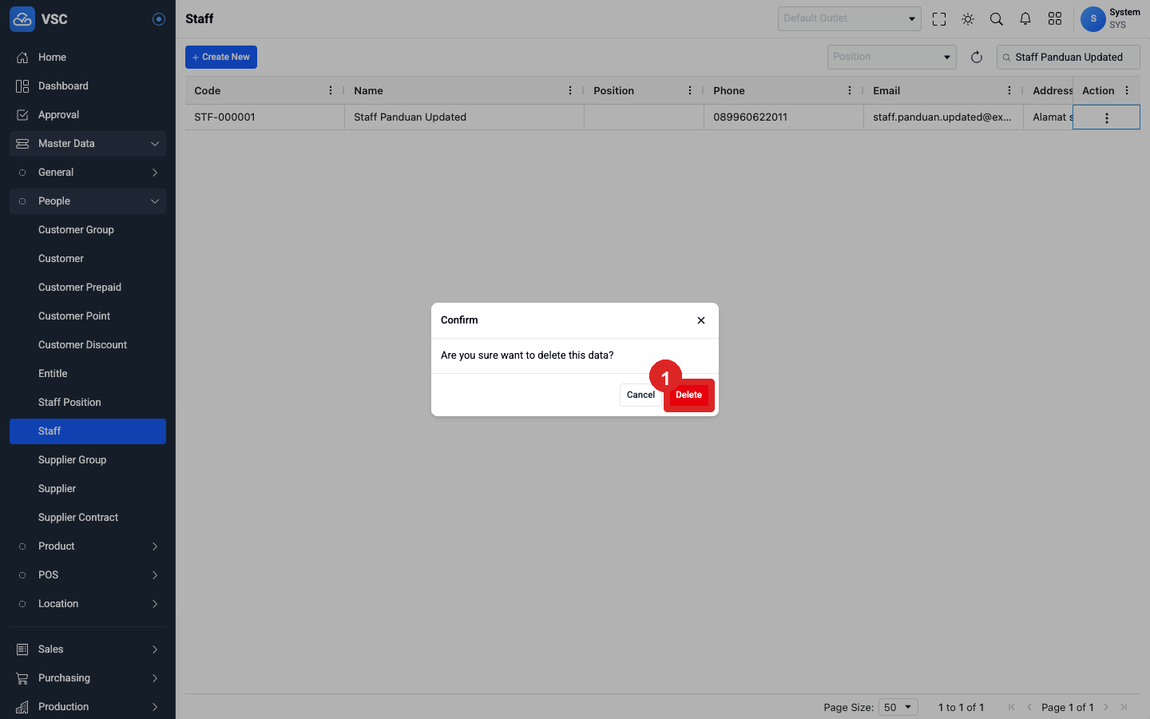1150x719 pixels.
Task: Expand the General submenu
Action: (x=88, y=173)
